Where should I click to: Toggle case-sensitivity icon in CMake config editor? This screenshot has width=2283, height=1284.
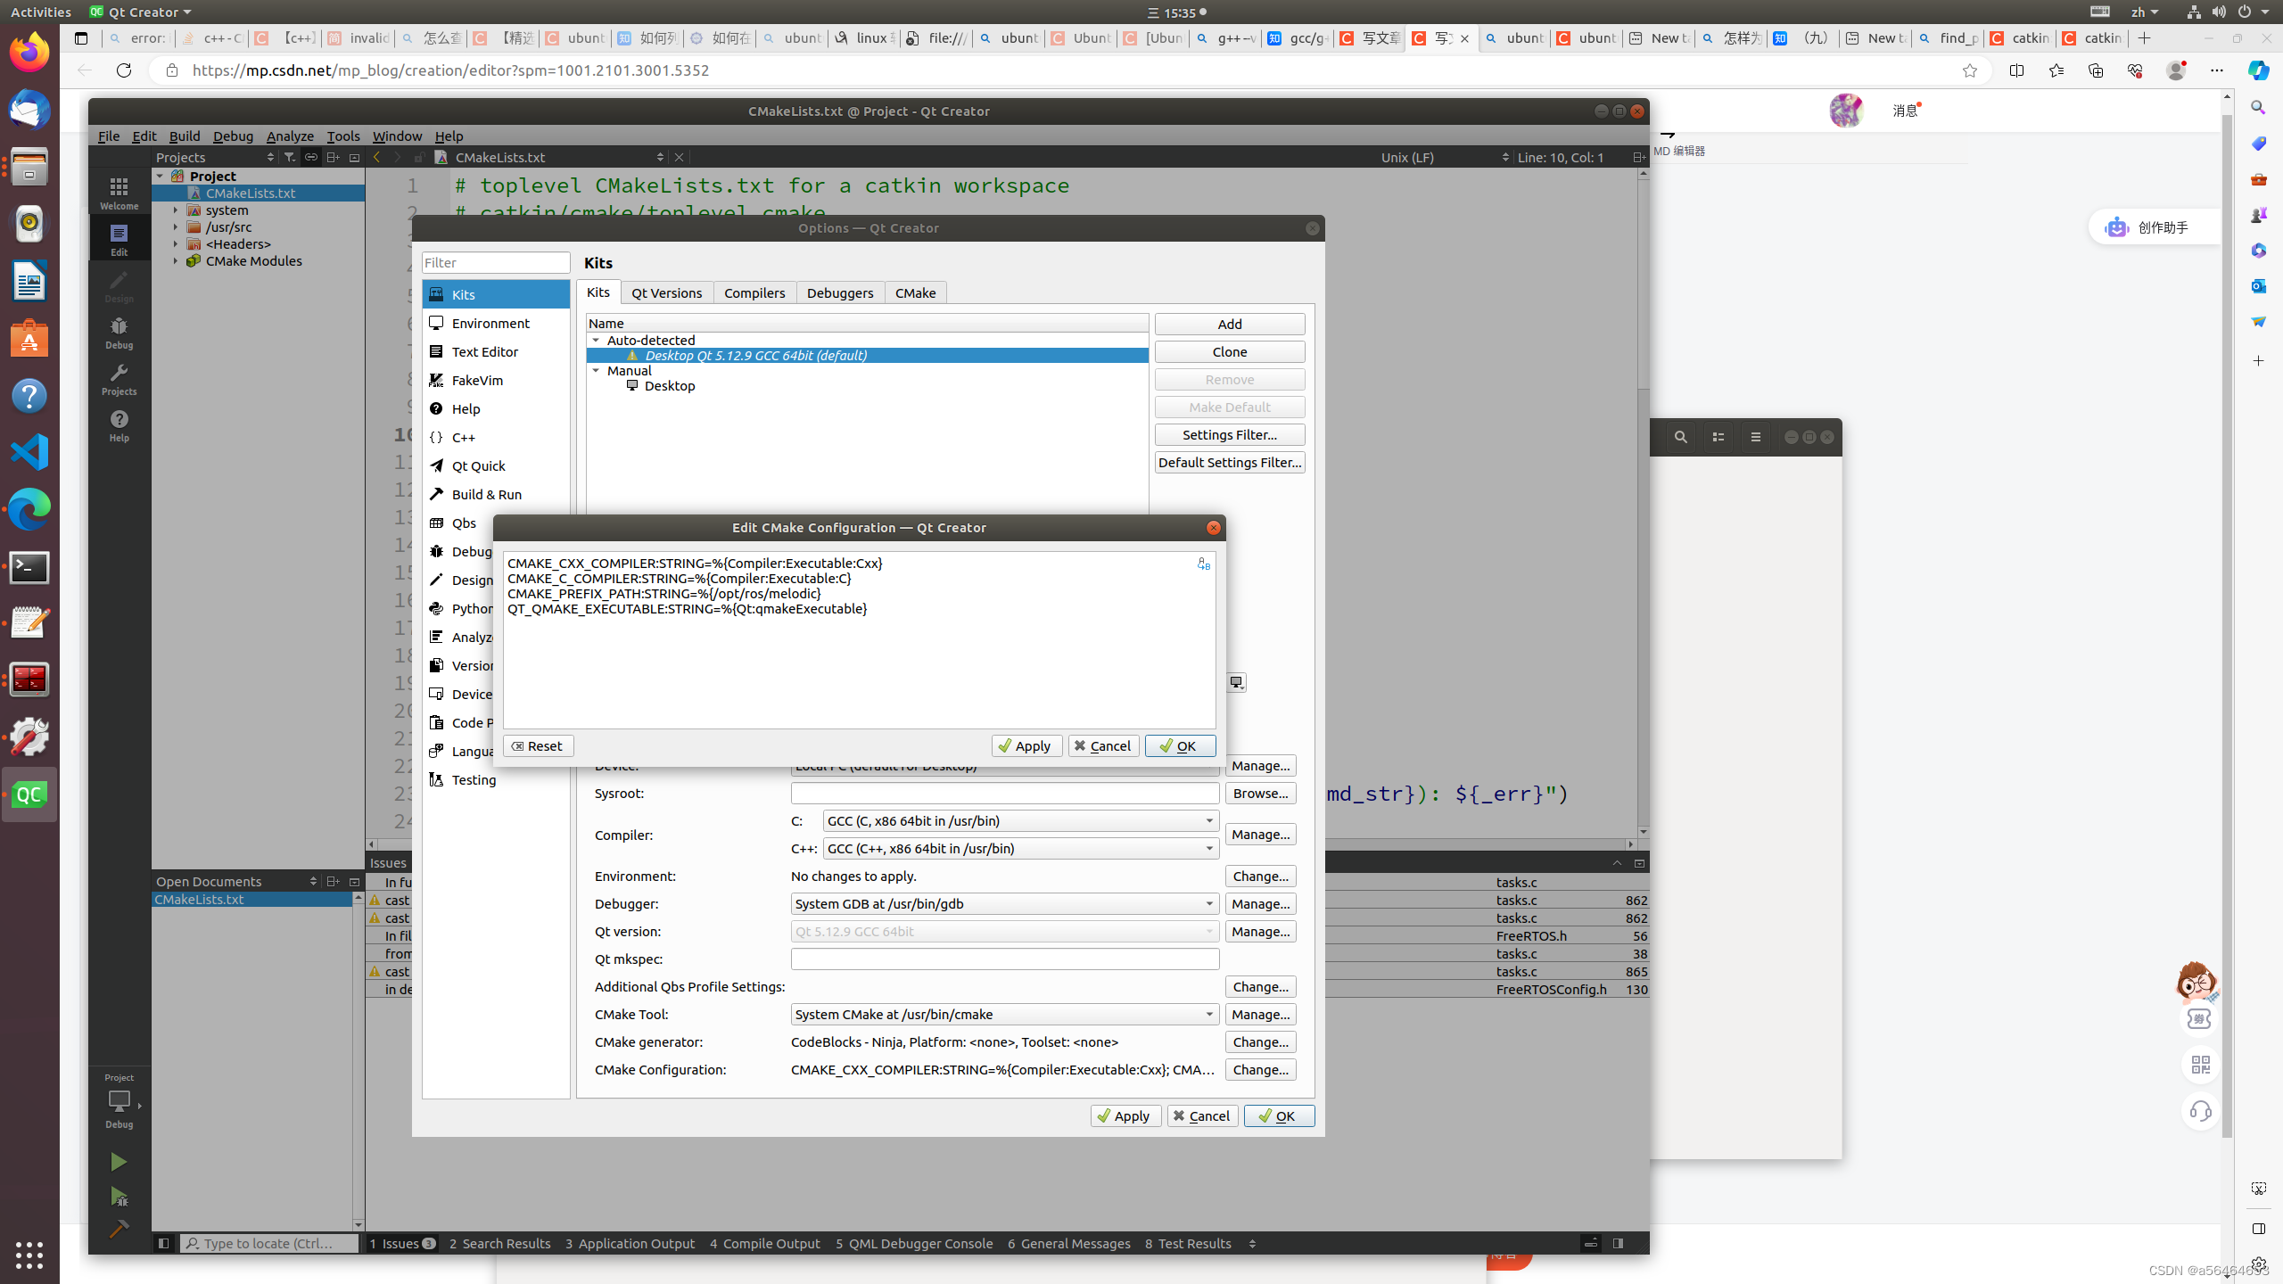coord(1204,564)
